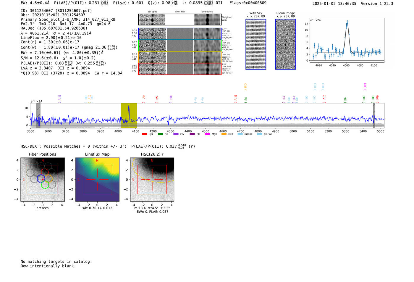
Task: Click 'Row intentionally blank.' text
Action: coord(48,266)
